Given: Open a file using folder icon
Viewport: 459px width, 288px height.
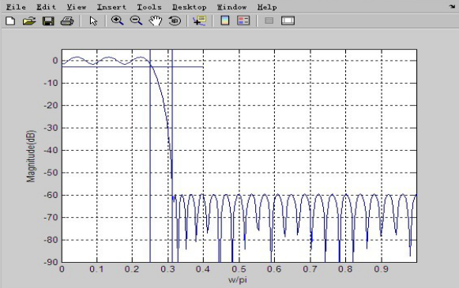Looking at the screenshot, I should [x=29, y=21].
